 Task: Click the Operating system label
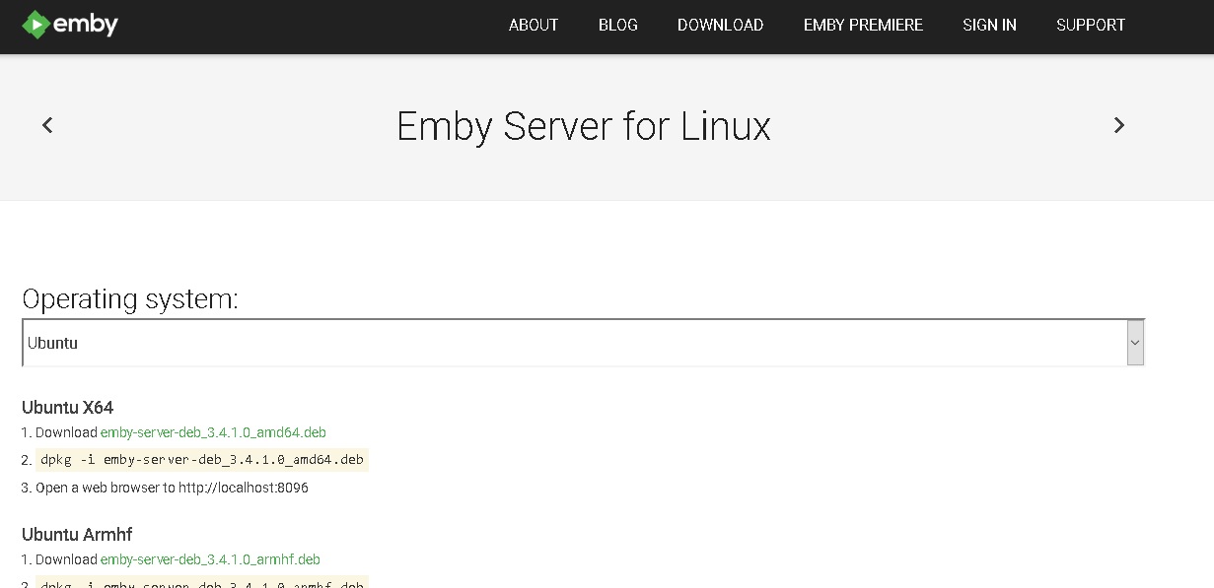tap(130, 298)
